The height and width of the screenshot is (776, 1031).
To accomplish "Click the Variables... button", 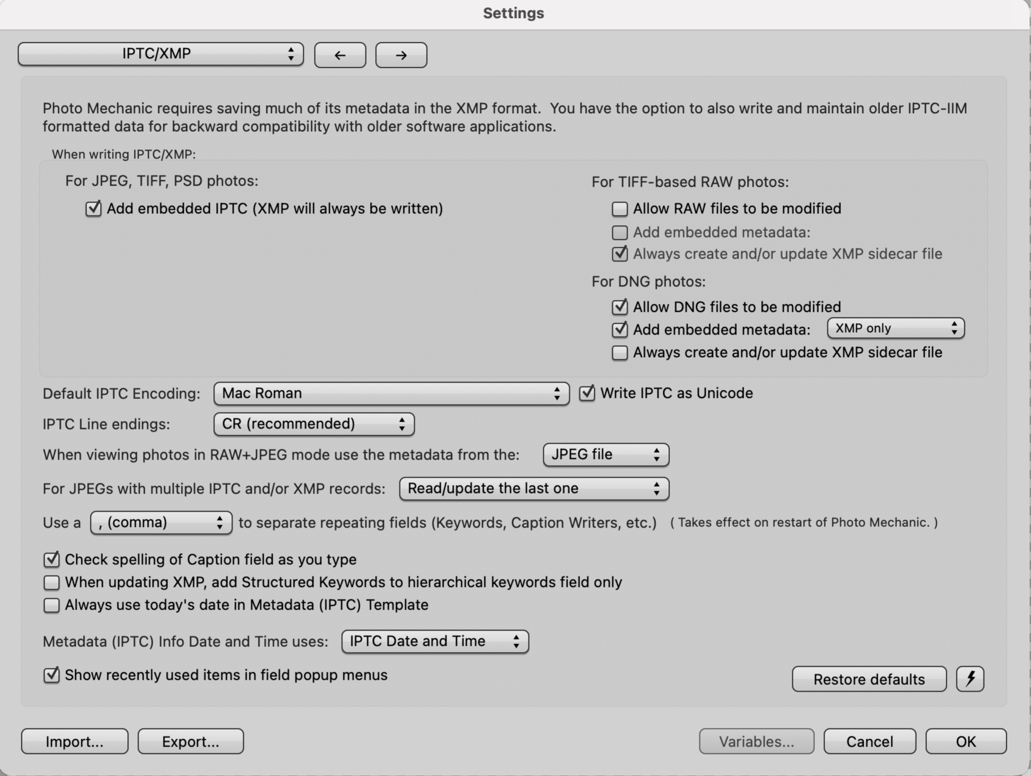I will 757,741.
